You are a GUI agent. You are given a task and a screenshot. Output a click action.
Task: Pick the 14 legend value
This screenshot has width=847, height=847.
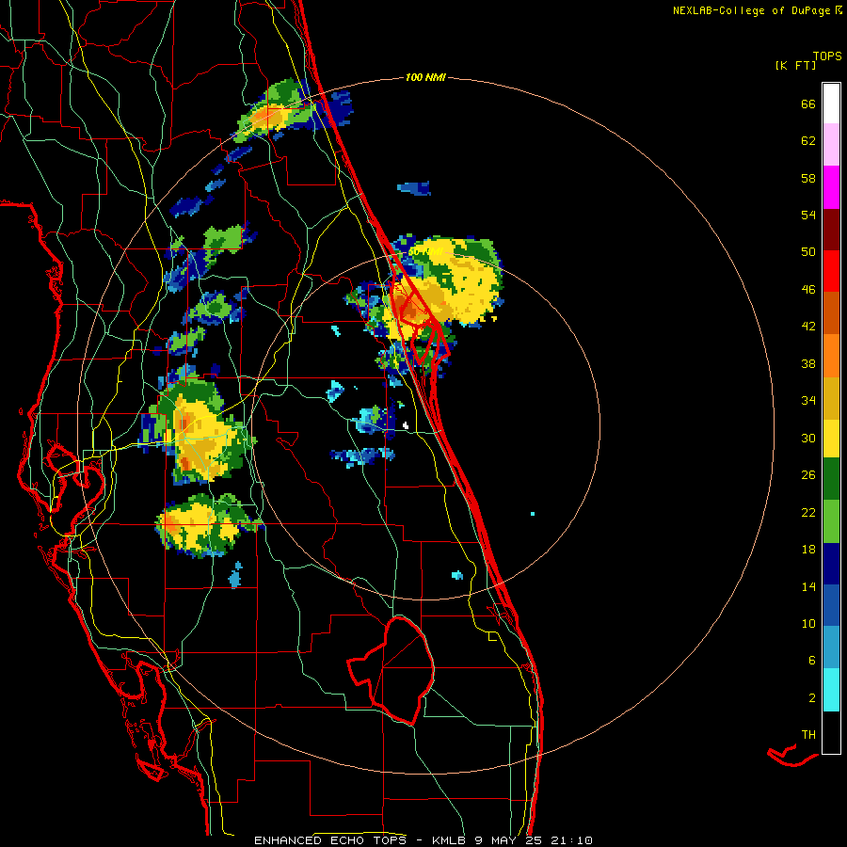point(808,586)
